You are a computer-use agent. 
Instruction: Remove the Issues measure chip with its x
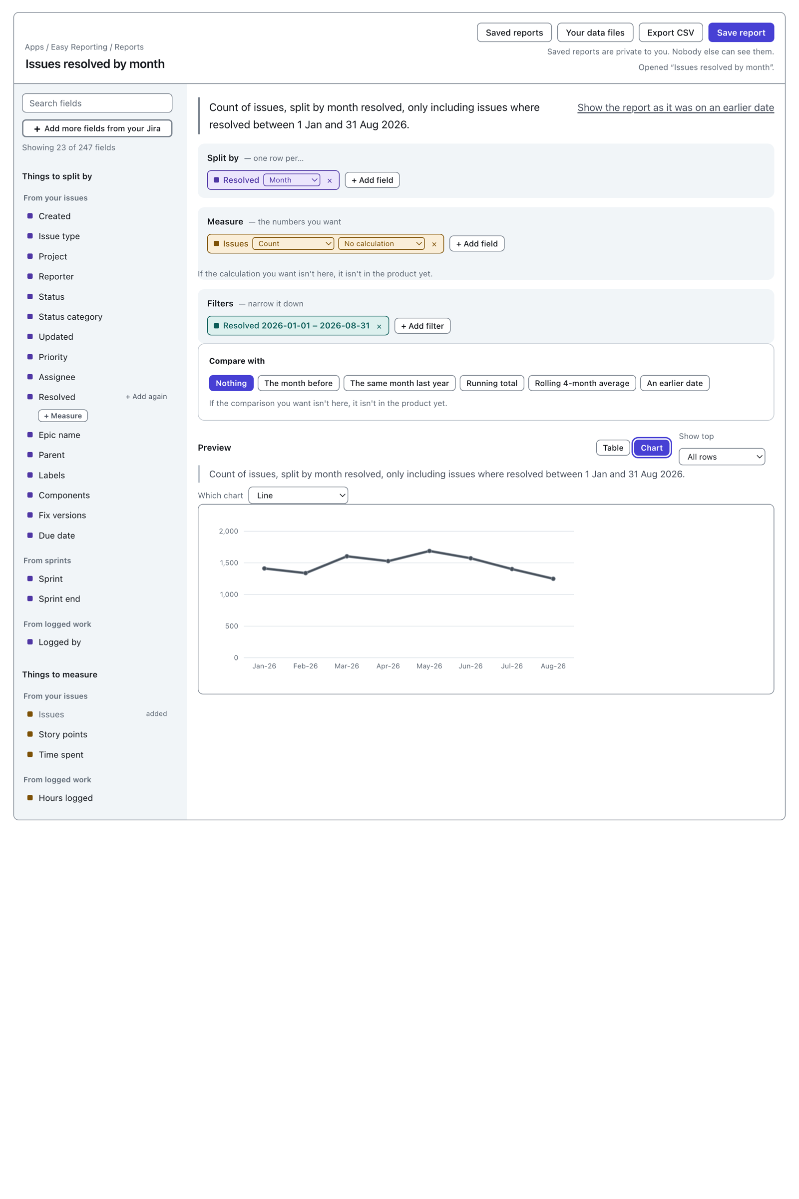pos(434,244)
